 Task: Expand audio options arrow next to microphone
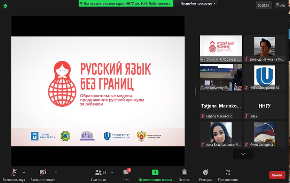point(24,172)
